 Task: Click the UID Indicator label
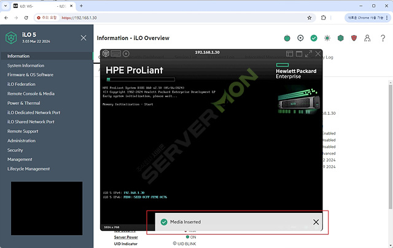125,244
